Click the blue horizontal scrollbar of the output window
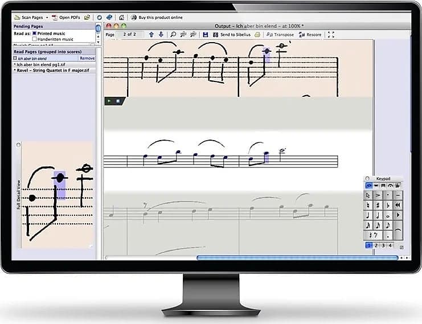 [x=297, y=257]
